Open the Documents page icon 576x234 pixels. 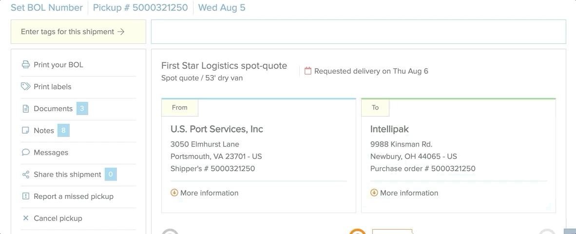coord(26,109)
